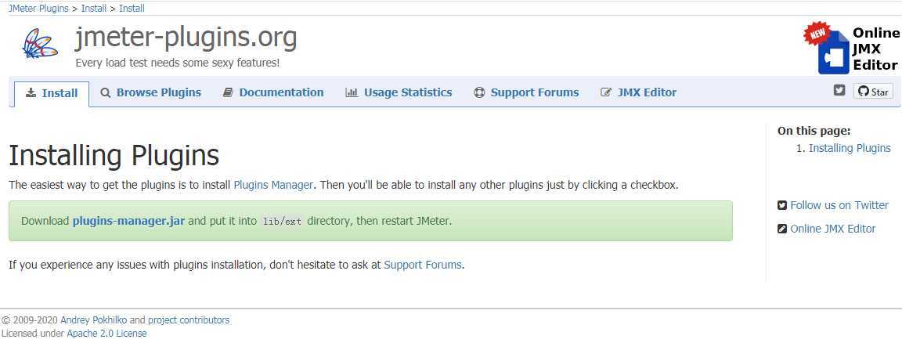Screen dimensions: 902x343
Task: Open the Browse Plugins tab
Action: [x=150, y=92]
